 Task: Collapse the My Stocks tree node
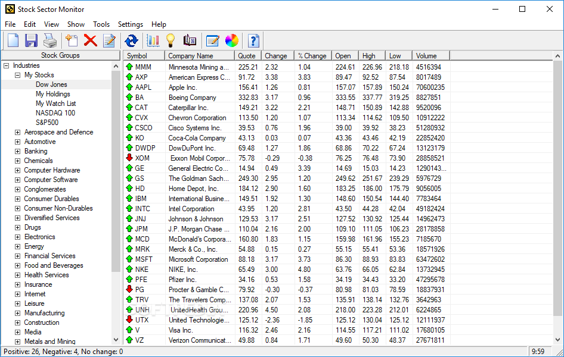17,75
